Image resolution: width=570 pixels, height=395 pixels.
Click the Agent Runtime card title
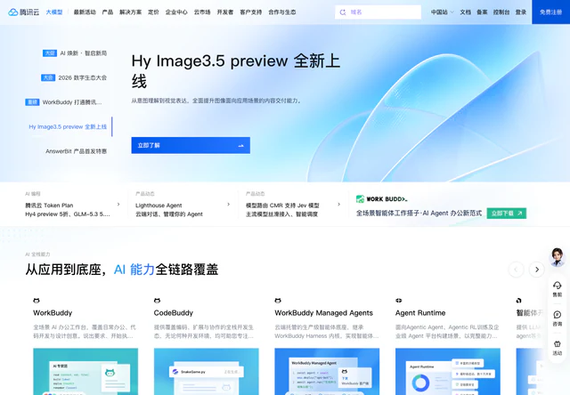click(x=420, y=313)
